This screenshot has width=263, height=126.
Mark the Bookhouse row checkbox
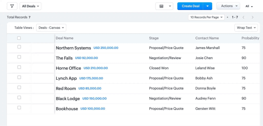tap(19, 108)
